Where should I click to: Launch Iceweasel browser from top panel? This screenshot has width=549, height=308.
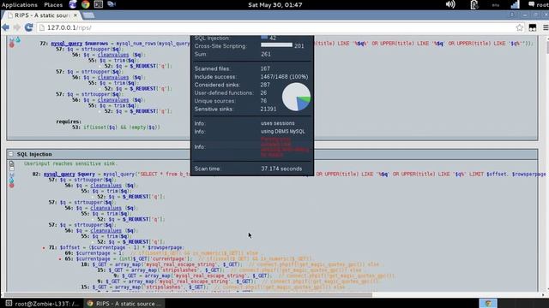73,4
